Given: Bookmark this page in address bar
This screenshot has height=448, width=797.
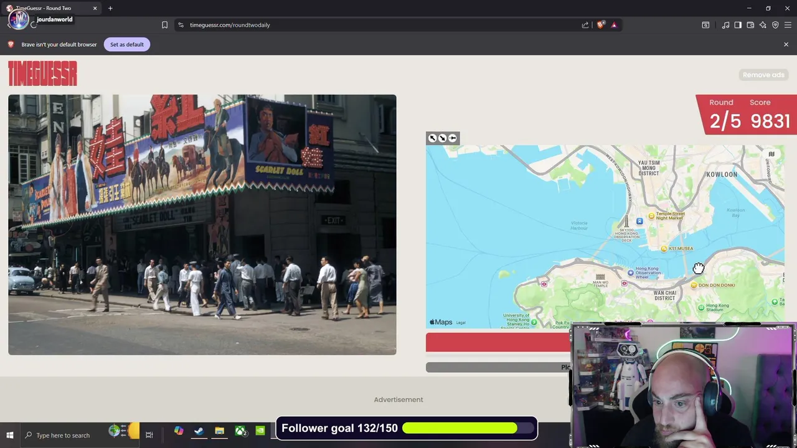Looking at the screenshot, I should pos(164,25).
